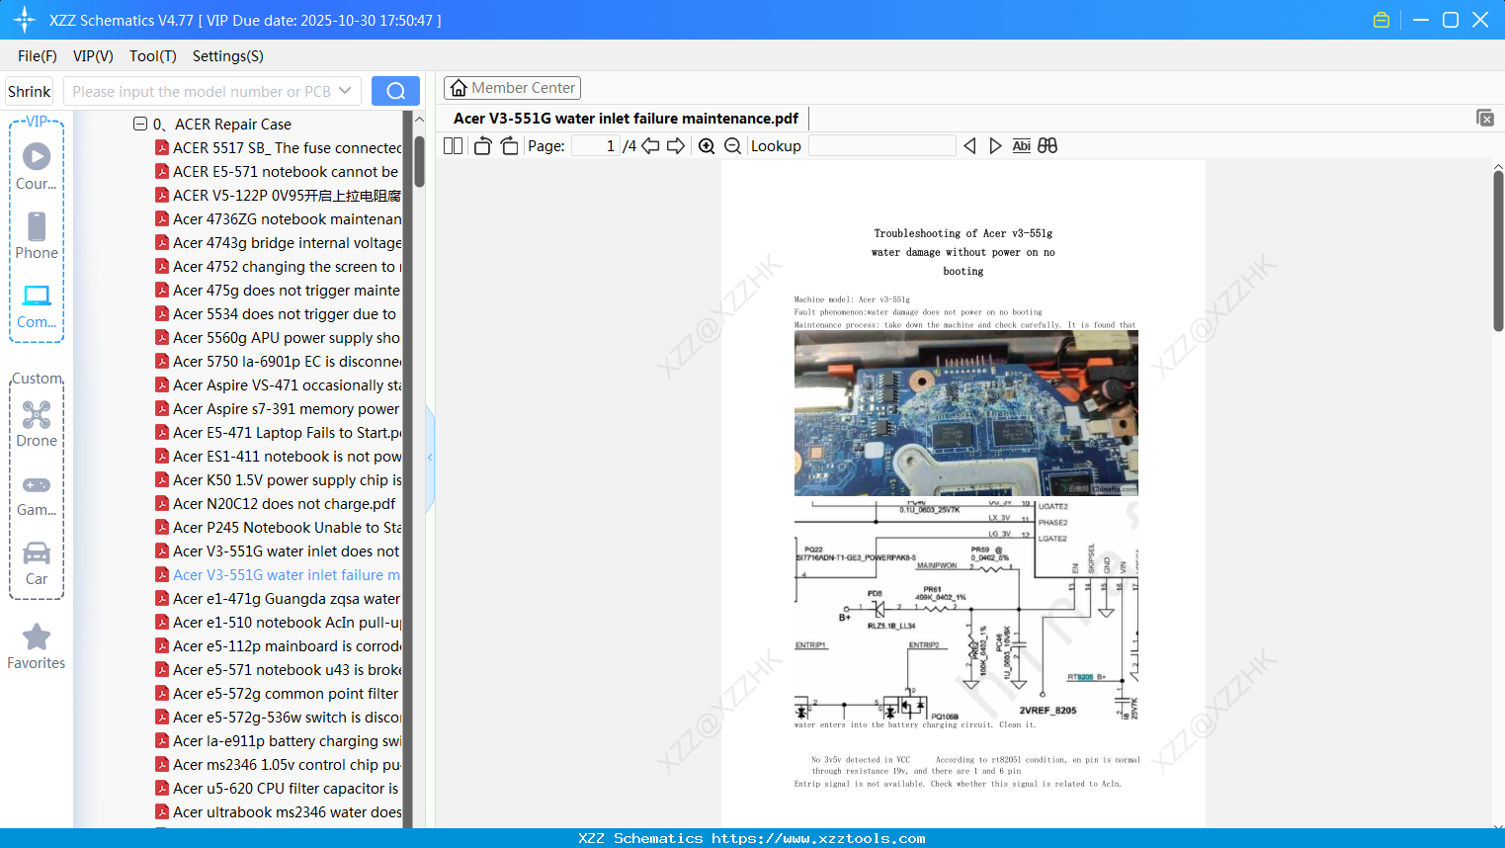This screenshot has height=848, width=1505.
Task: Zoom in on the PDF
Action: pyautogui.click(x=707, y=146)
